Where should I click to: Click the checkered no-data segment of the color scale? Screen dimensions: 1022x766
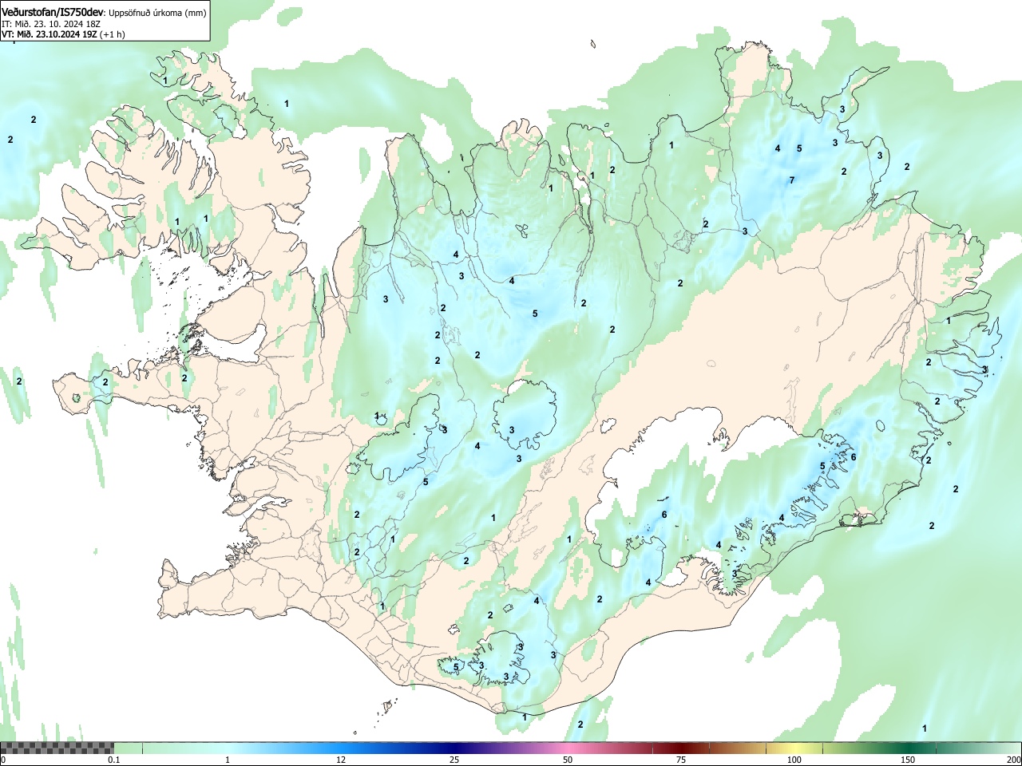57,748
